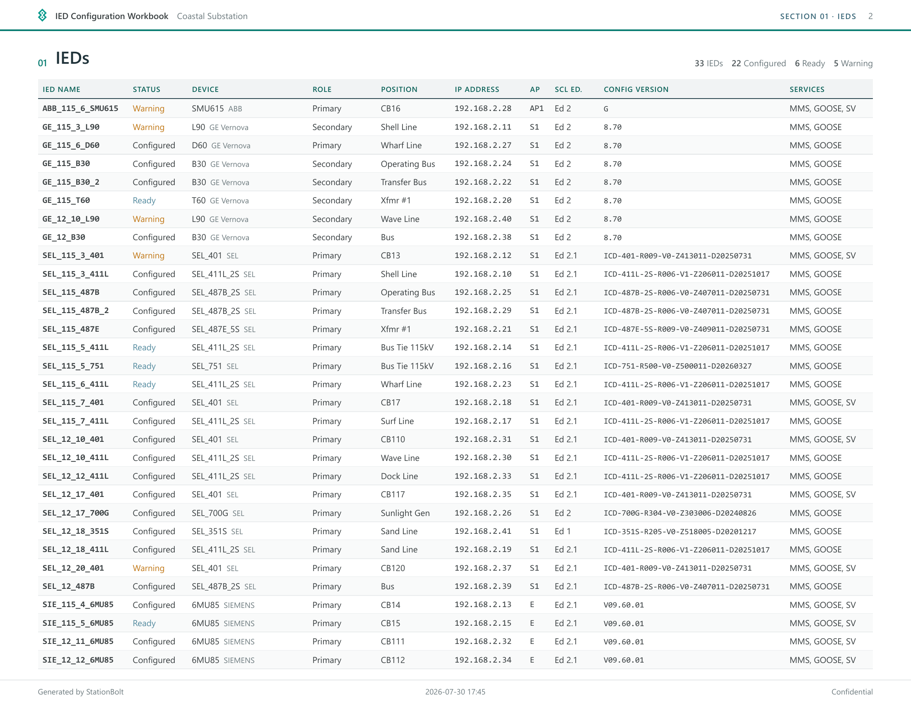Click the Wave Line position for GE_12_10_L90
911x704 pixels.
coord(400,219)
